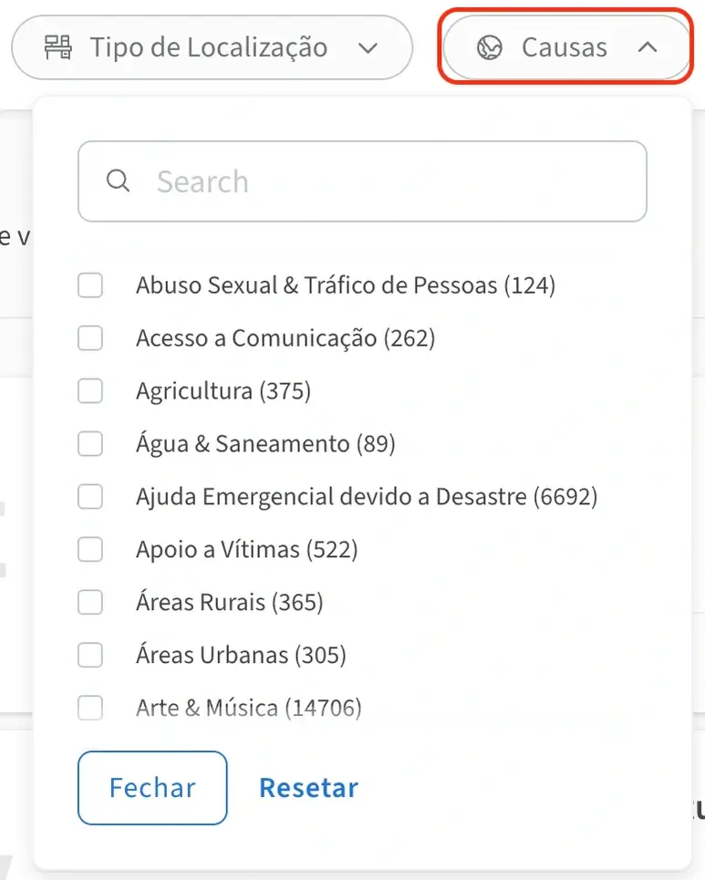This screenshot has height=880, width=705.
Task: Check the Áreas Rurais option
Action: point(90,603)
